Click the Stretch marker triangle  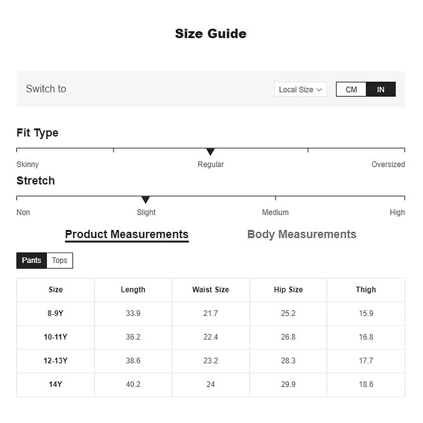(x=146, y=200)
